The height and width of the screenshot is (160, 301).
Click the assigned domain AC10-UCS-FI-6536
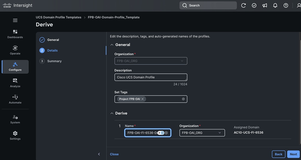pyautogui.click(x=248, y=133)
